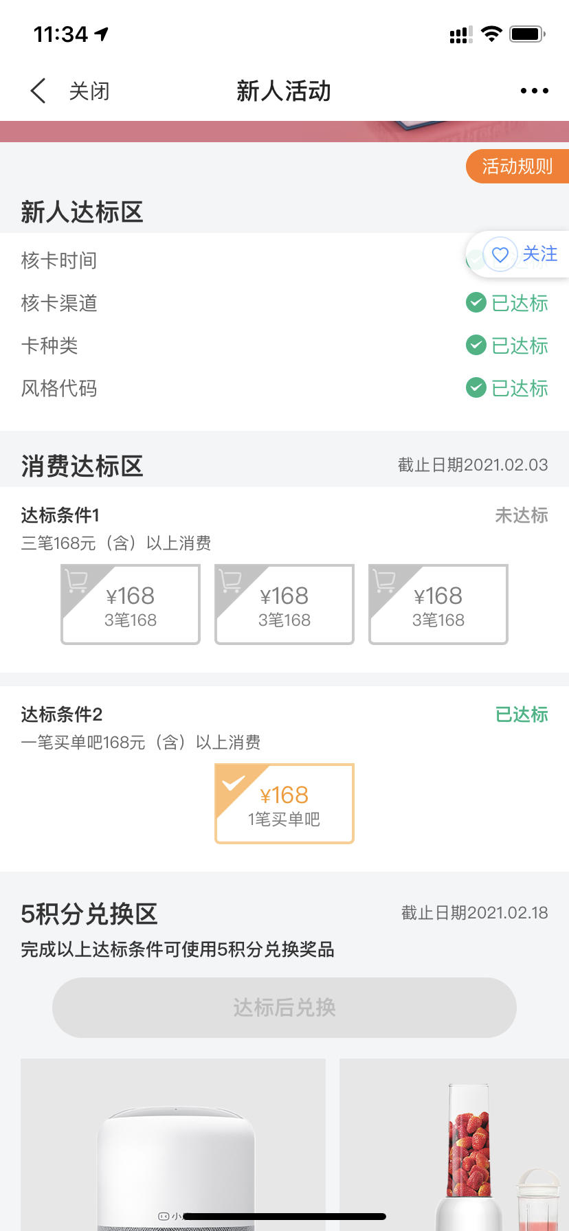
Task: Tap the 已达标 status for 达标条件2
Action: (522, 714)
